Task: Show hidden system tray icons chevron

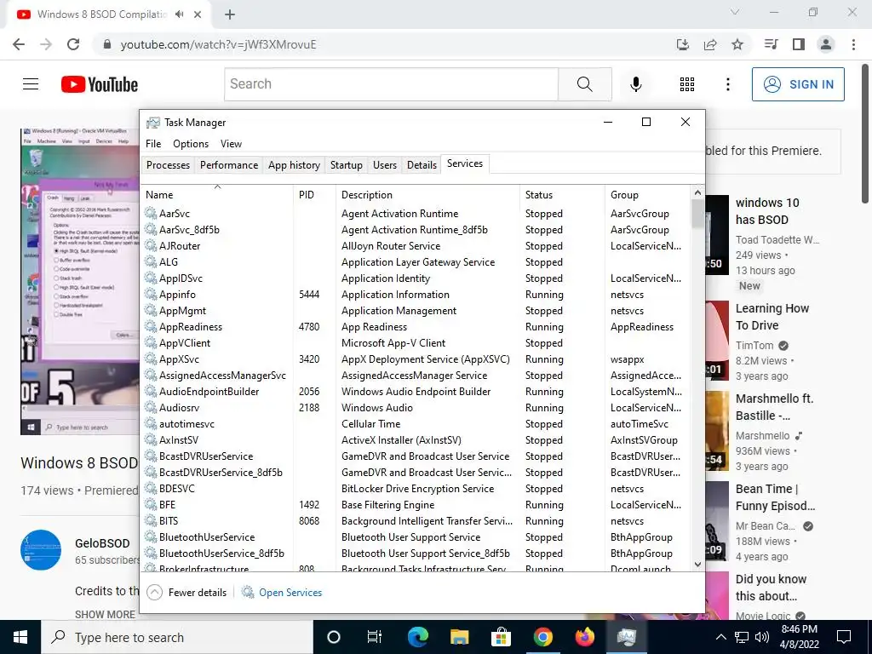Action: coord(720,637)
